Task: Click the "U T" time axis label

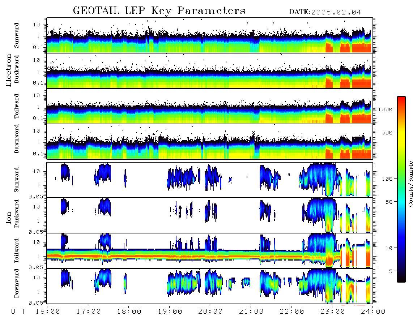Action: [18, 312]
